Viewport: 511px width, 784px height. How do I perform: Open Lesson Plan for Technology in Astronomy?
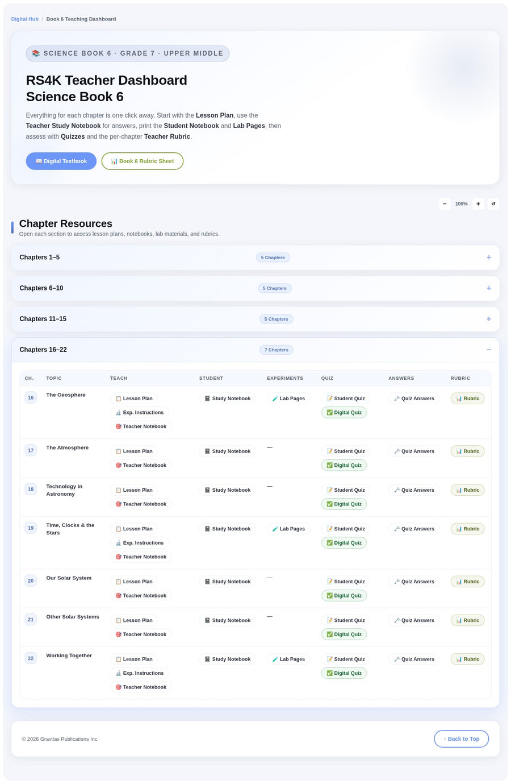tap(134, 490)
